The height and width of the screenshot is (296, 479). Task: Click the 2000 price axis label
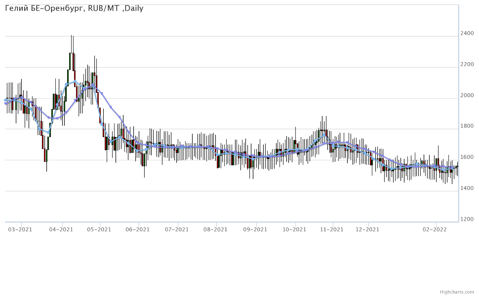pyautogui.click(x=467, y=95)
